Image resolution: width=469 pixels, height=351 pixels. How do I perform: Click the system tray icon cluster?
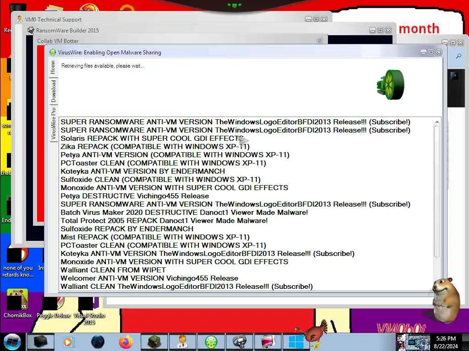[414, 342]
